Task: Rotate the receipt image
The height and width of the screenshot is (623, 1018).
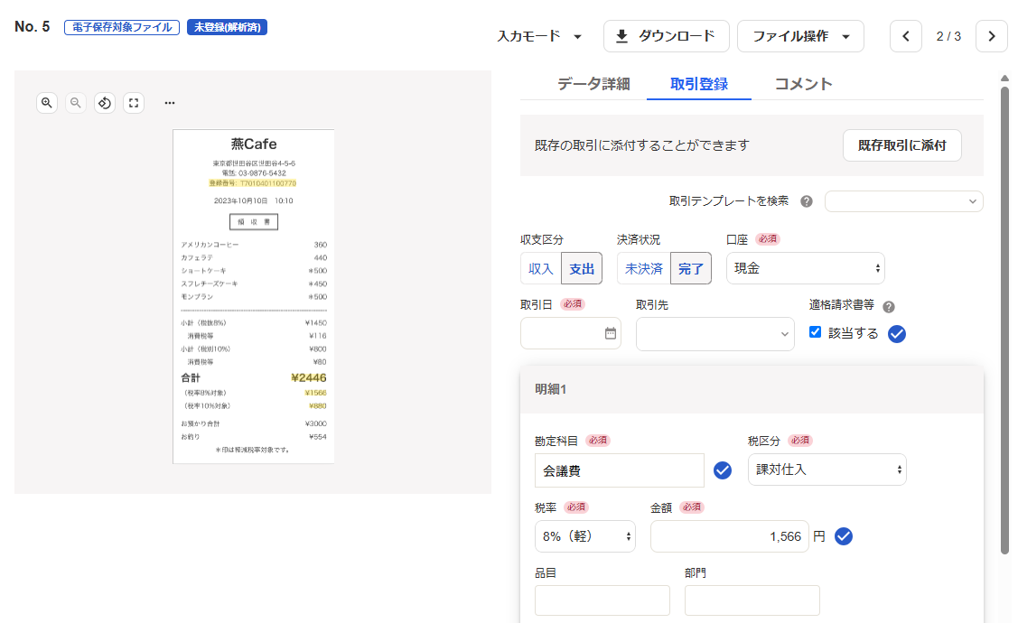Action: (105, 103)
